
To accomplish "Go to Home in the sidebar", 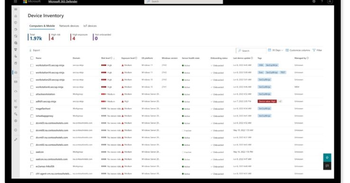I will [16, 16].
